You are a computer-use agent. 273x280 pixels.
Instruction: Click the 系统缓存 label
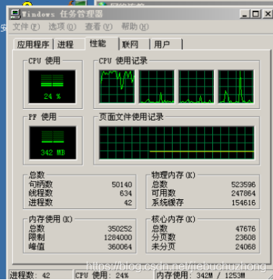coord(168,203)
